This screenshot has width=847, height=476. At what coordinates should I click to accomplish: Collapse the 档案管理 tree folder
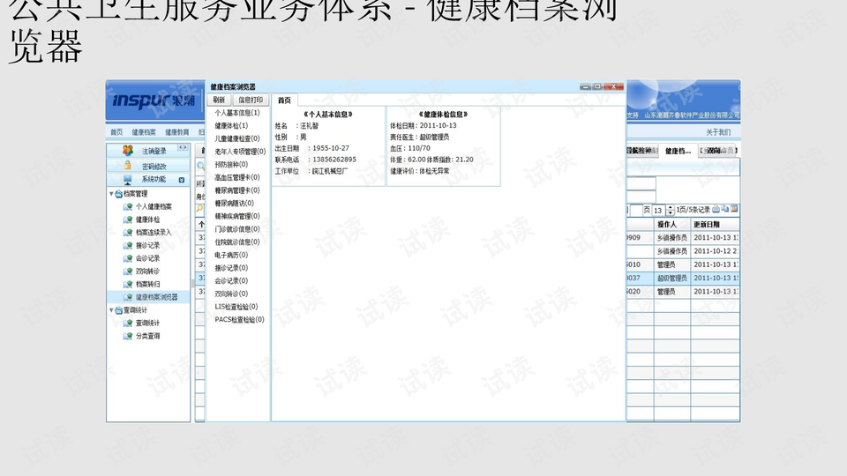[x=111, y=193]
